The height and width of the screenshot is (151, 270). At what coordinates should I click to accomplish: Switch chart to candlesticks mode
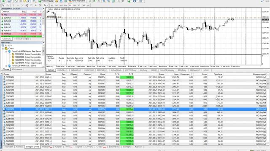(94, 1)
